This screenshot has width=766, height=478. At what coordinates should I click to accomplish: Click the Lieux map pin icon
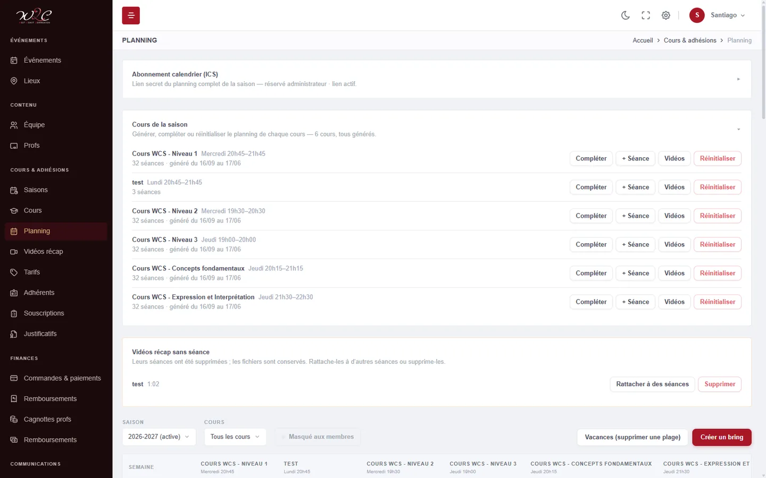point(14,81)
